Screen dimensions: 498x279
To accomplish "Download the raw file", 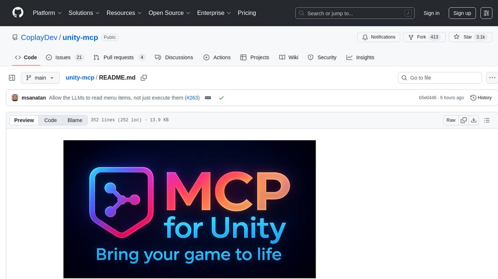I will [474, 120].
